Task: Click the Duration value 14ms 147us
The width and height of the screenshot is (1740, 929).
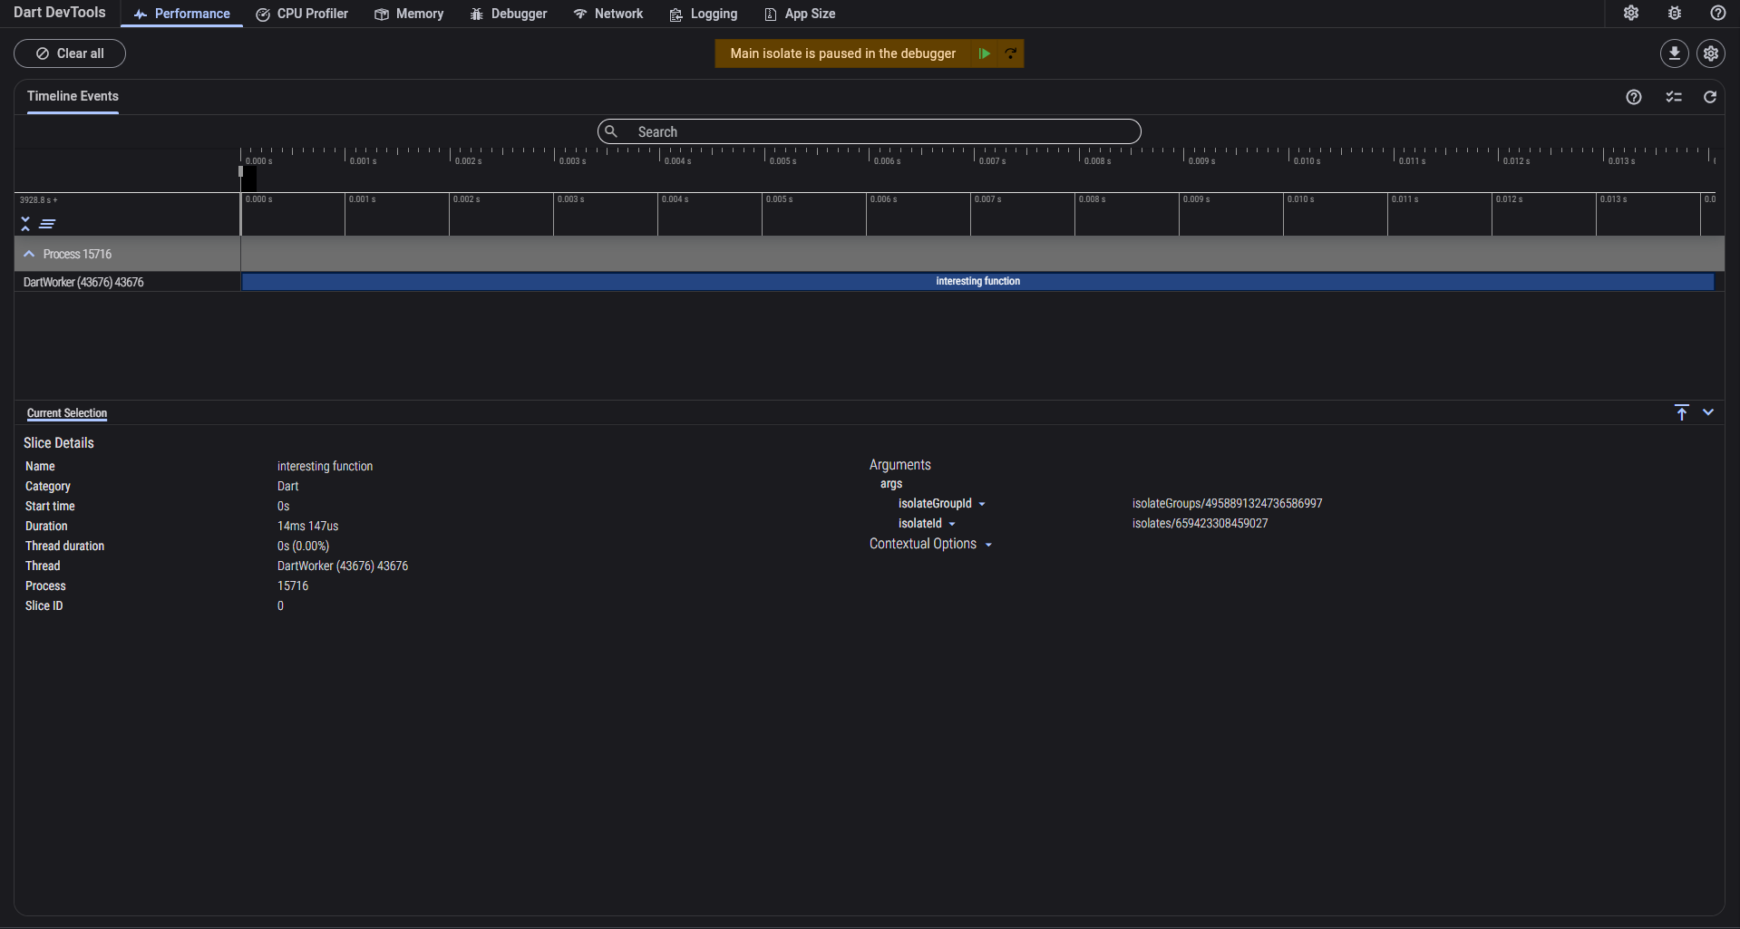Action: pyautogui.click(x=307, y=526)
